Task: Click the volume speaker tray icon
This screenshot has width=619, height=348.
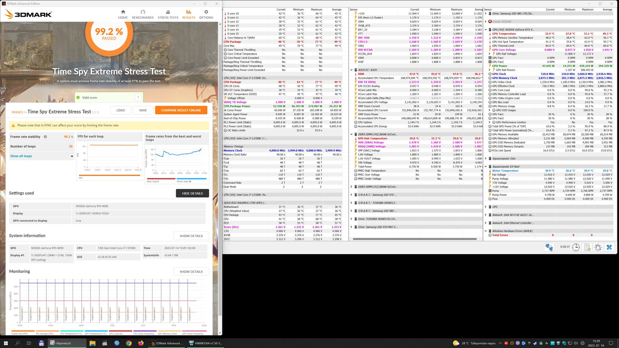Action: [576, 343]
